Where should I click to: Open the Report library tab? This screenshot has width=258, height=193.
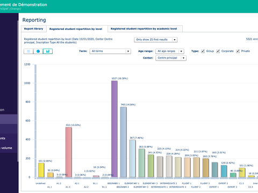(x=33, y=29)
